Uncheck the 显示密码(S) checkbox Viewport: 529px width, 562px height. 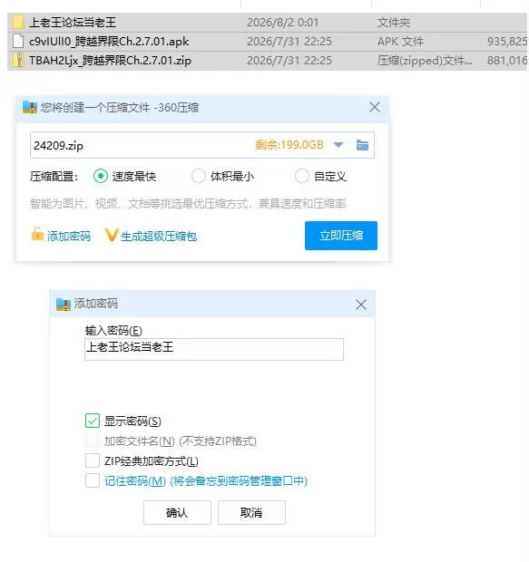pyautogui.click(x=93, y=421)
